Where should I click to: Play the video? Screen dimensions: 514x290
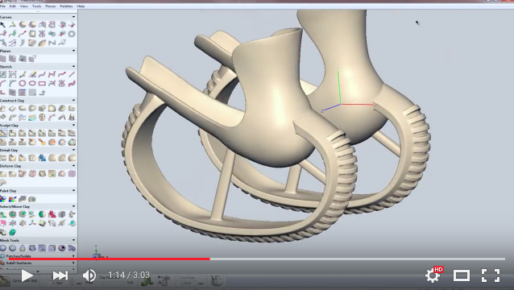tap(27, 275)
